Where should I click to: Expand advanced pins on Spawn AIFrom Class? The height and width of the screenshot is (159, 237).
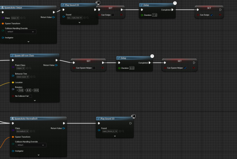tap(35, 100)
